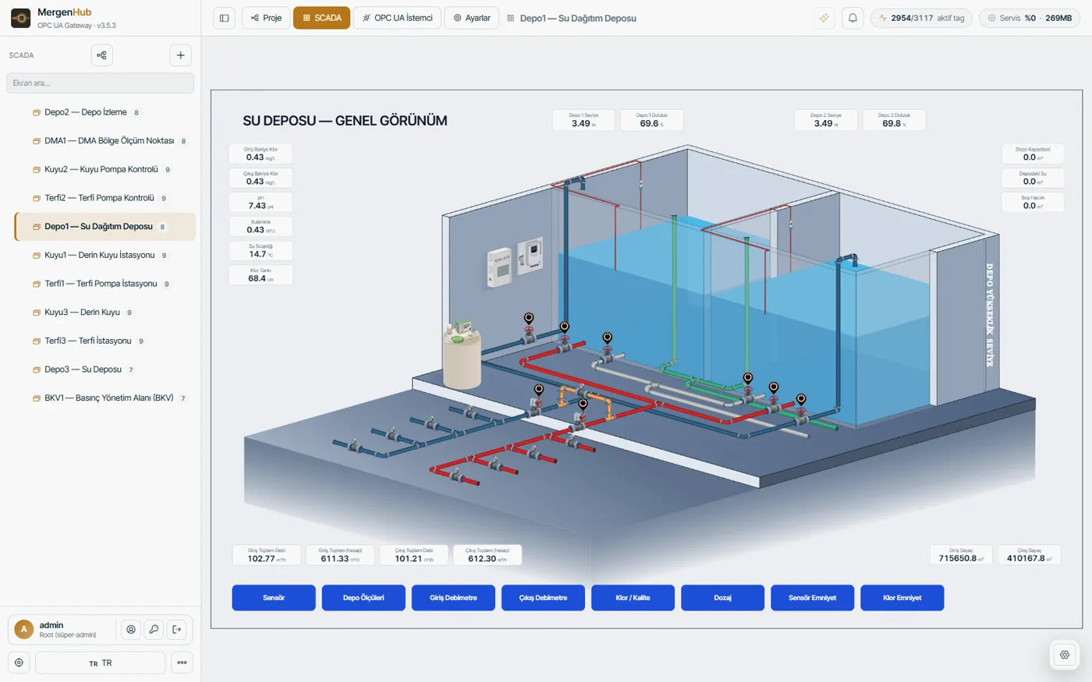The height and width of the screenshot is (682, 1092).
Task: Click the Depo Ölçüleri button
Action: coord(363,598)
